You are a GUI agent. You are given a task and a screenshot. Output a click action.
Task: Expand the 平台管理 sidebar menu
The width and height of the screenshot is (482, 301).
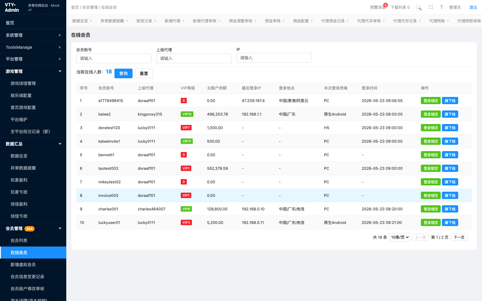[33, 59]
